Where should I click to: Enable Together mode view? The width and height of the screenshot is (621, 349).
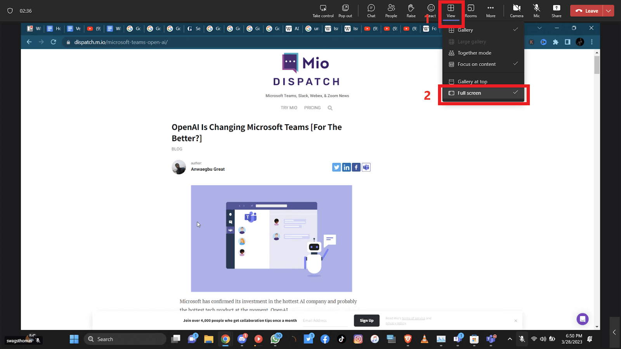click(474, 53)
